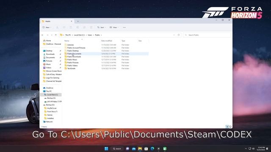Sort by the Size column header
This screenshot has width=271, height=152.
click(x=140, y=41)
